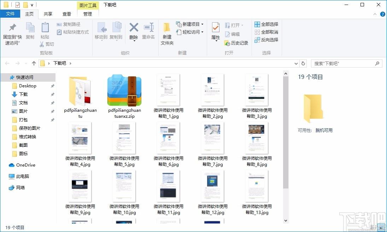Switch to the 管理 ribbon tab
This screenshot has height=232, width=387.
(x=88, y=14)
